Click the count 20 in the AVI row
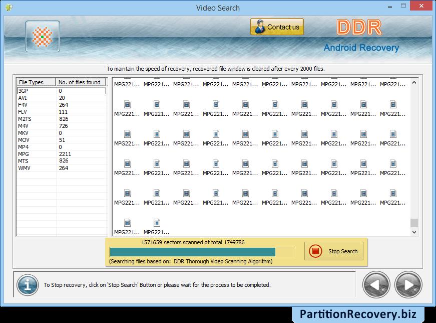The width and height of the screenshot is (436, 323). click(62, 98)
